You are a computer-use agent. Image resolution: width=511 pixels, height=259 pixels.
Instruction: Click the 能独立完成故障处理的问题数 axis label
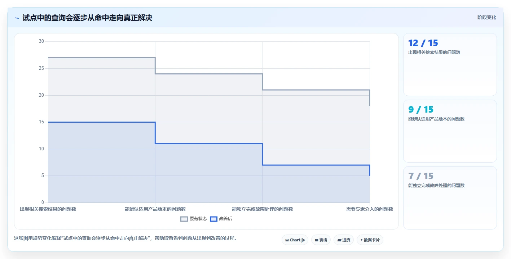(x=262, y=209)
